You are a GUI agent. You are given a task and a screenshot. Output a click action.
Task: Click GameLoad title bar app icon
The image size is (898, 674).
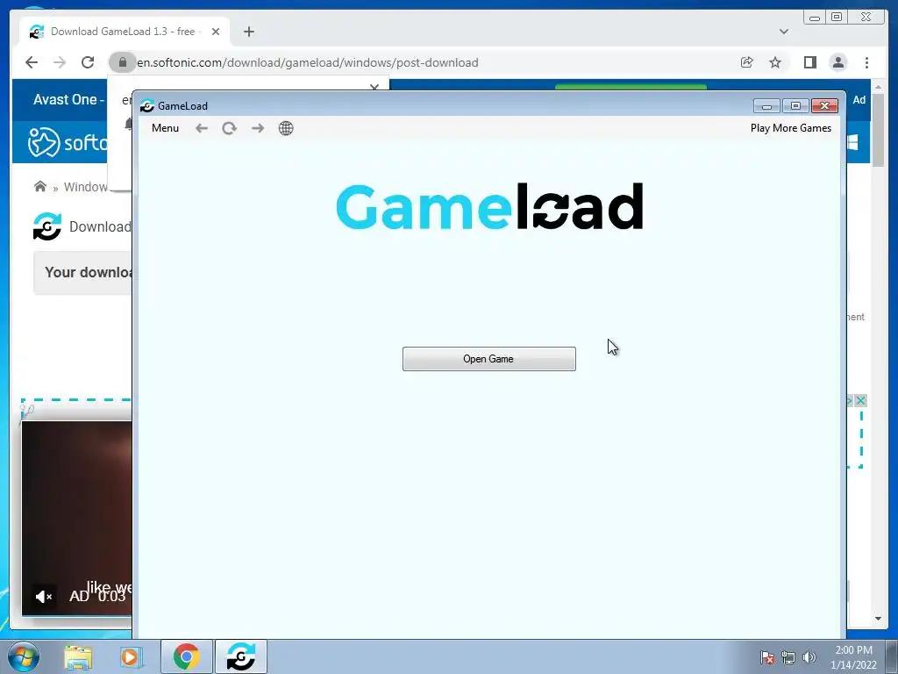(147, 106)
